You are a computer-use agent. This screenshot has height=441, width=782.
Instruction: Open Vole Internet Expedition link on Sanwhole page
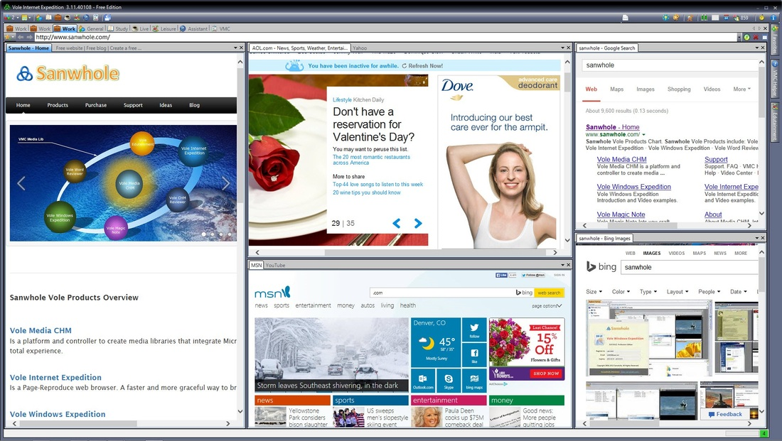point(56,378)
